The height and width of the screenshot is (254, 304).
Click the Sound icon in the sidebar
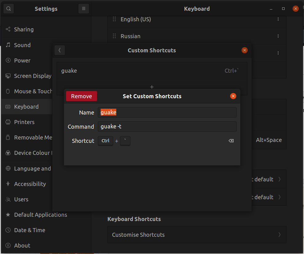point(7,45)
